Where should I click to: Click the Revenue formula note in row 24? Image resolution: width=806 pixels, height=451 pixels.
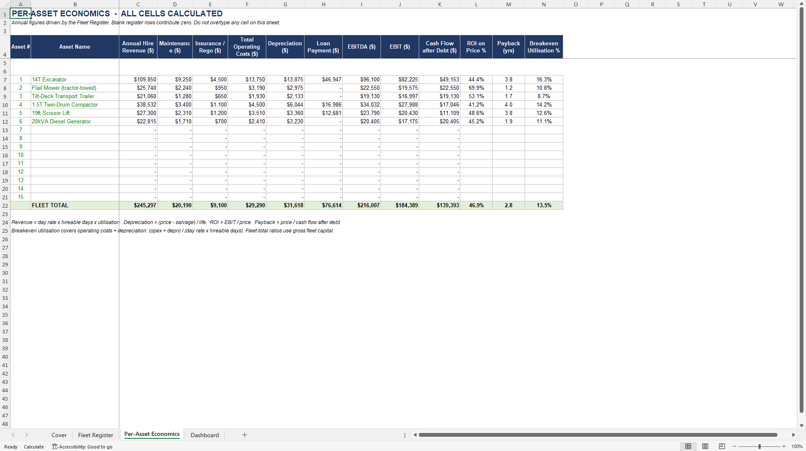point(176,222)
